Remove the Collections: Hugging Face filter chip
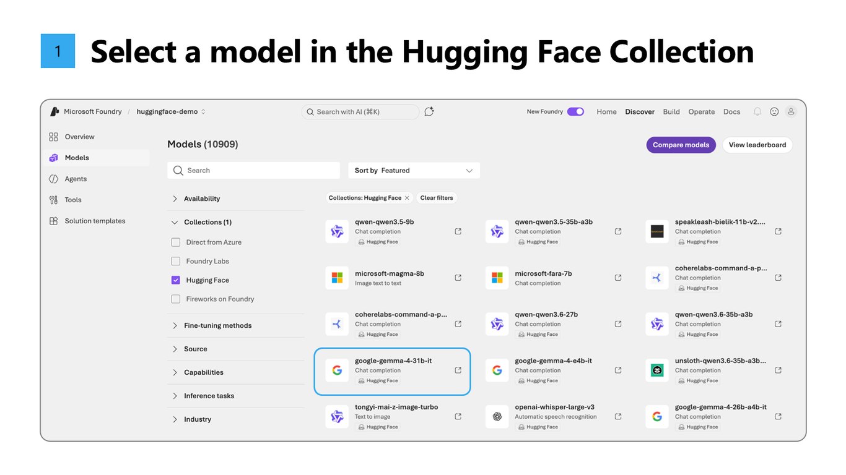The image size is (846, 475). click(x=407, y=198)
